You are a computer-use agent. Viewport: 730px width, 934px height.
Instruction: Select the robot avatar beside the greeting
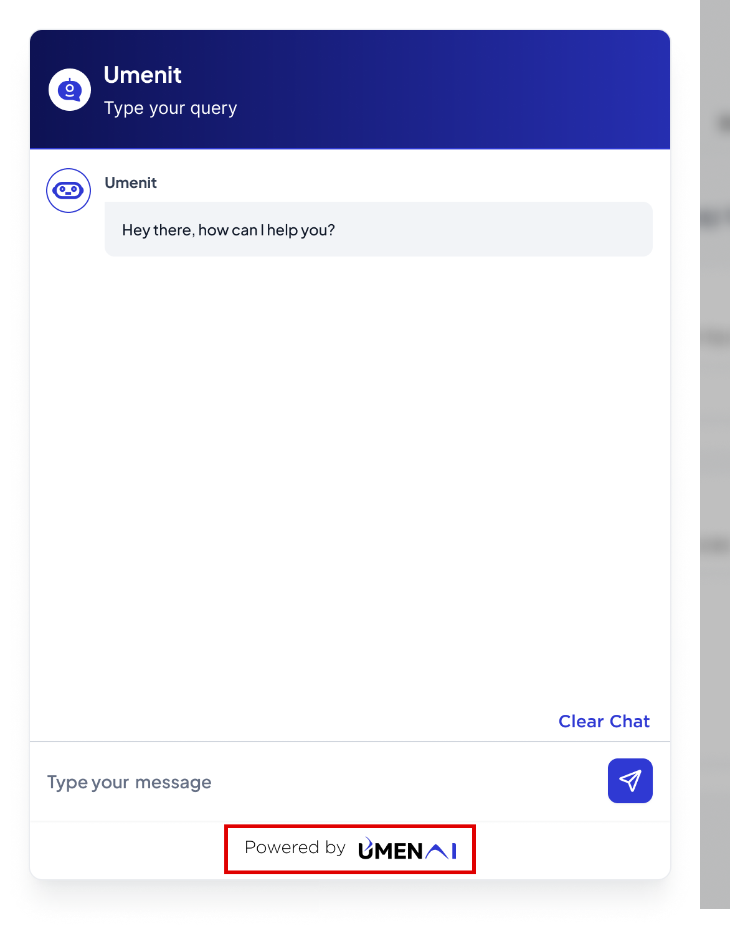pyautogui.click(x=69, y=191)
